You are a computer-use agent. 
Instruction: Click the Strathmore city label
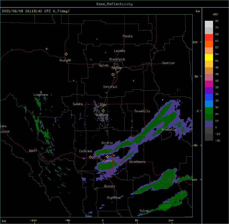click(x=137, y=162)
